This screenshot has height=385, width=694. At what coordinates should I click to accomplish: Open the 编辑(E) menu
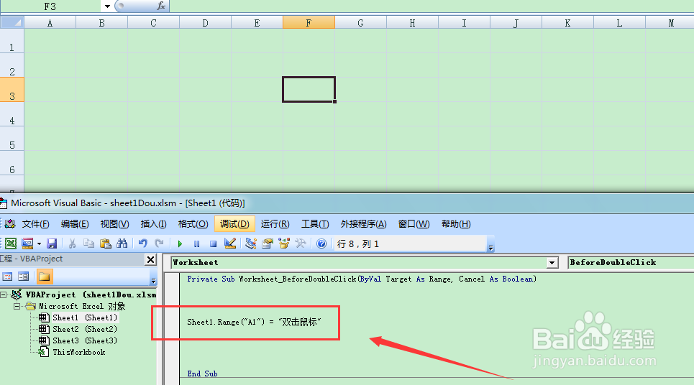(75, 224)
